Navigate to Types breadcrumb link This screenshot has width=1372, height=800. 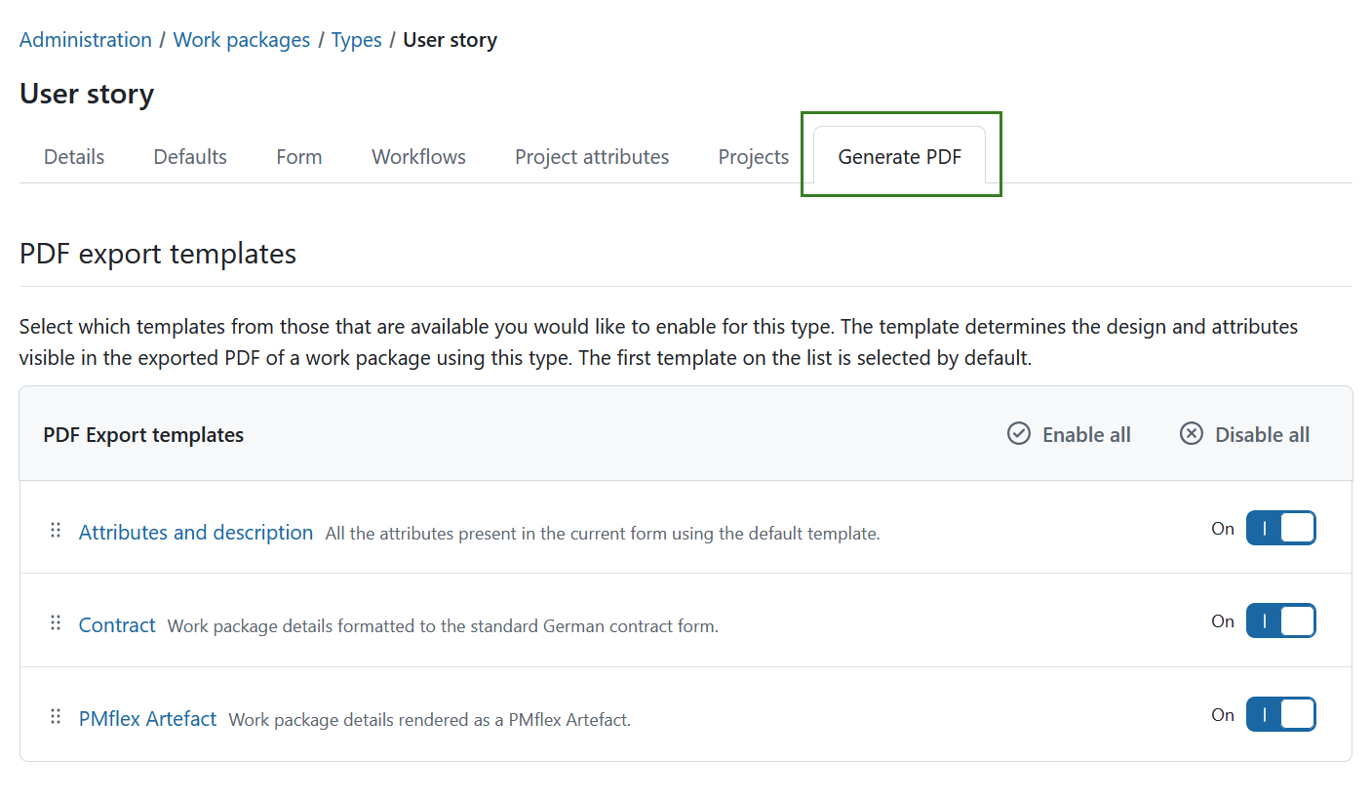(357, 40)
